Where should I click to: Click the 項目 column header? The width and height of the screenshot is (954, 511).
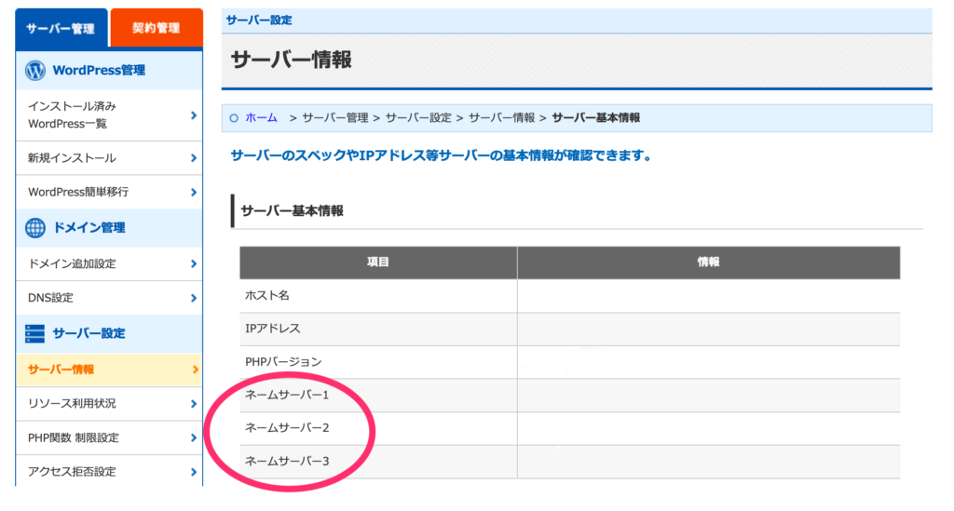[x=378, y=262]
